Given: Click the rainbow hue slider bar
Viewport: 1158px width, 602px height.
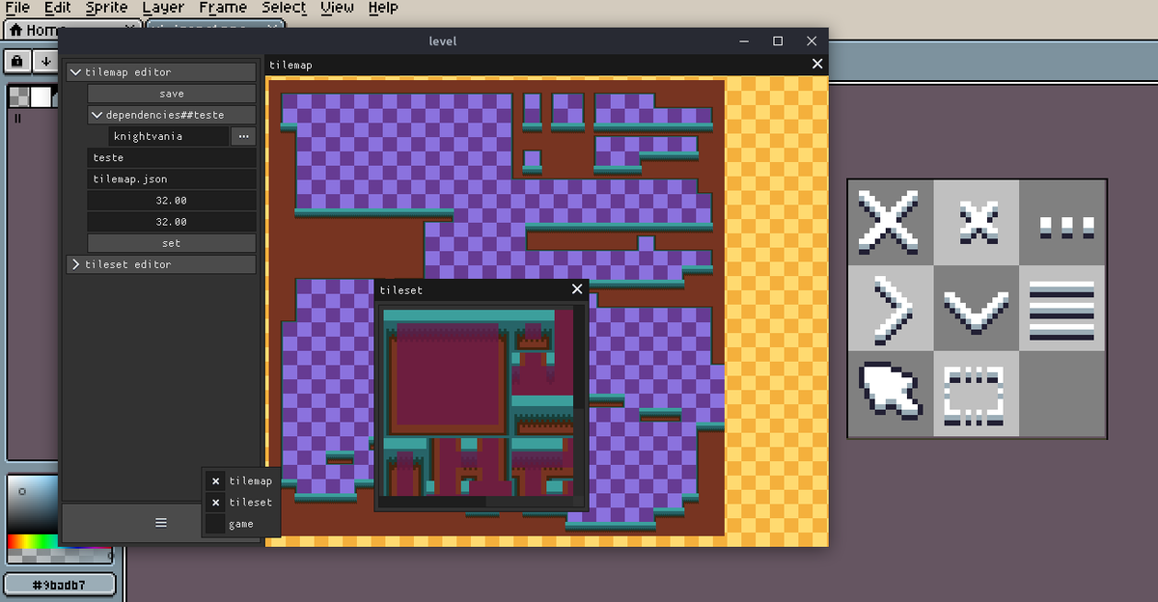Looking at the screenshot, I should click(34, 542).
